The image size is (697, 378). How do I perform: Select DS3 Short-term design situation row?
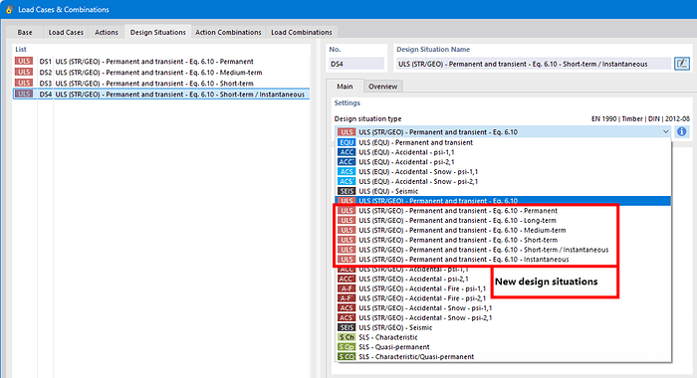161,84
